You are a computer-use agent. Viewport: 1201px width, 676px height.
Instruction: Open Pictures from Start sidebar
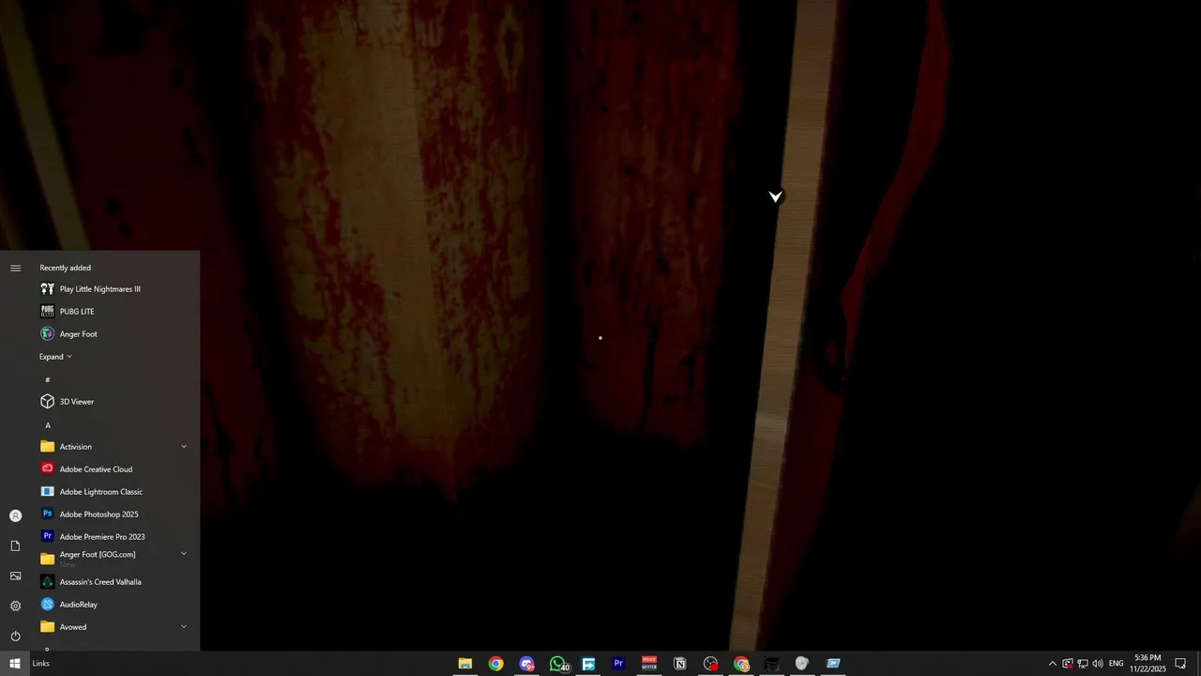click(x=15, y=576)
